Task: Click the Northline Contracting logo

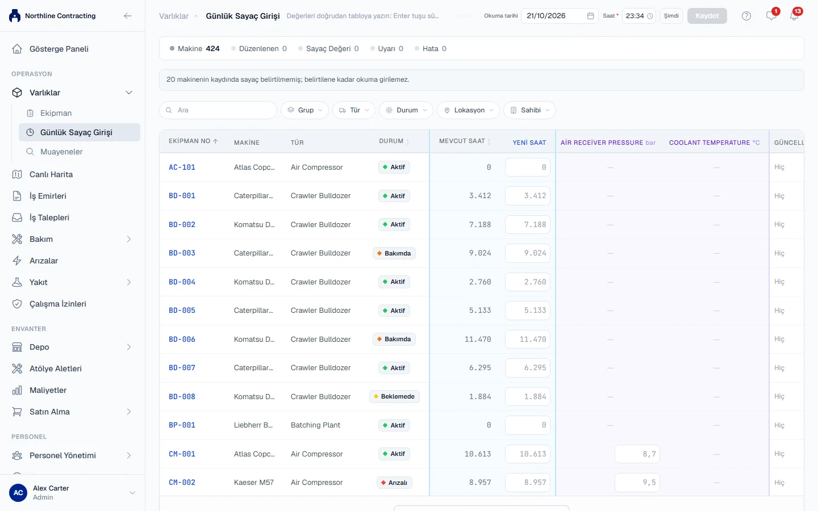Action: pos(15,16)
